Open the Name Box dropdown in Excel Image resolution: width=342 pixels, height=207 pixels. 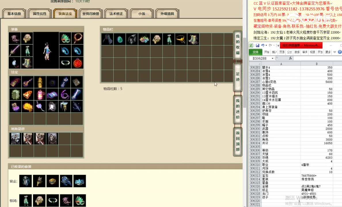coord(272,58)
